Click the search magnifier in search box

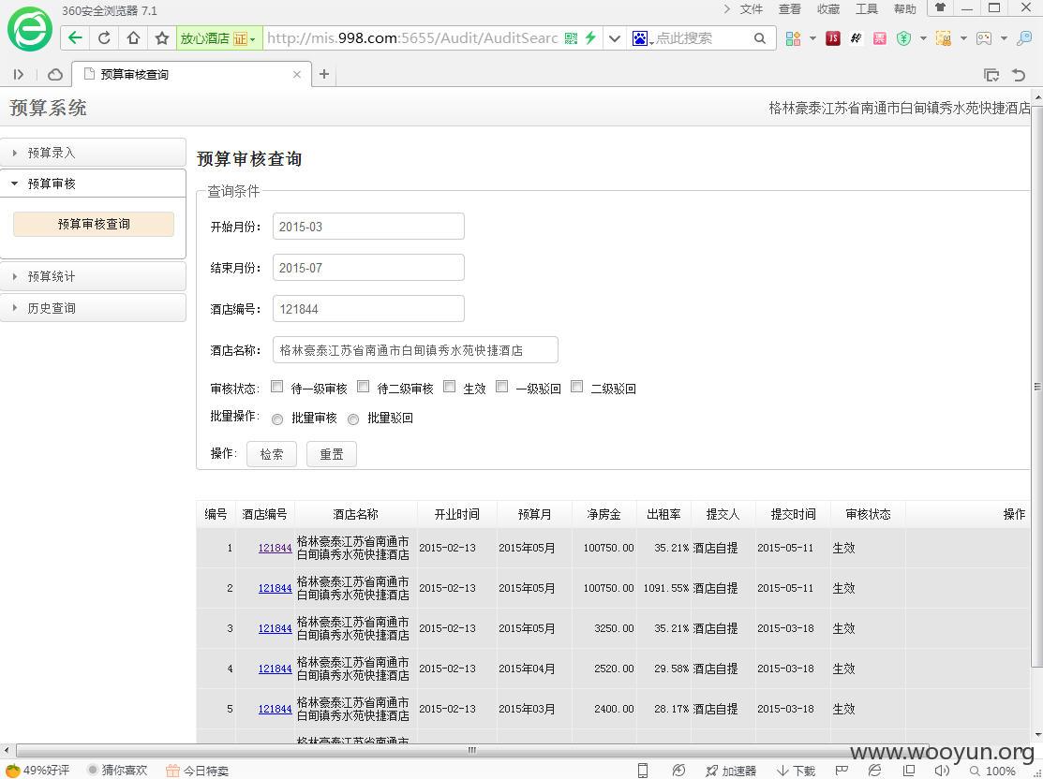[760, 38]
